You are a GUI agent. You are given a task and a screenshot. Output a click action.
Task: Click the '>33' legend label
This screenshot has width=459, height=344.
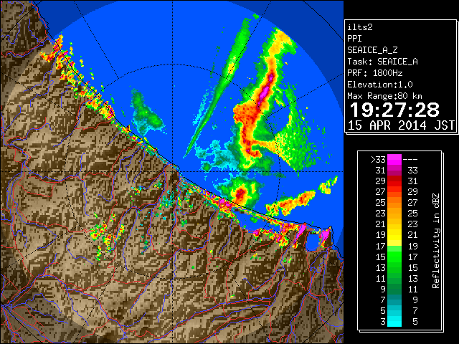[x=378, y=159]
